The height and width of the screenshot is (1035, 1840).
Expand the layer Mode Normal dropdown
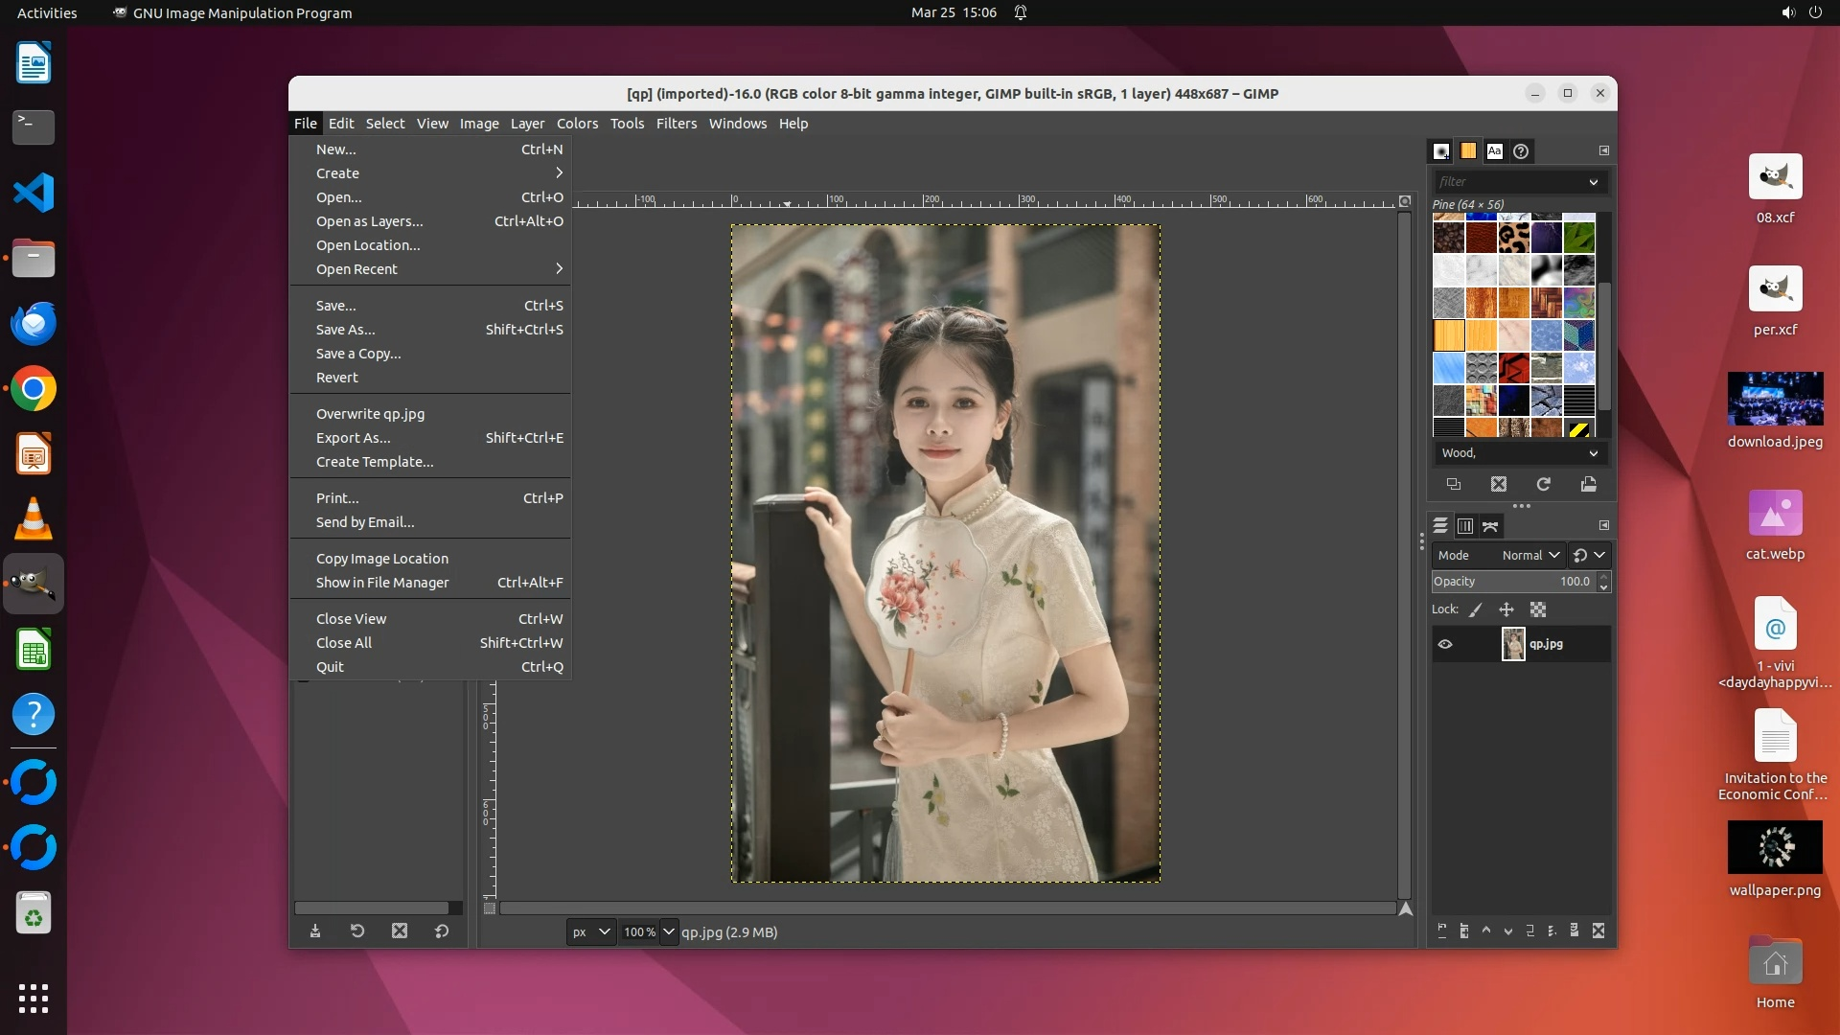(x=1530, y=555)
